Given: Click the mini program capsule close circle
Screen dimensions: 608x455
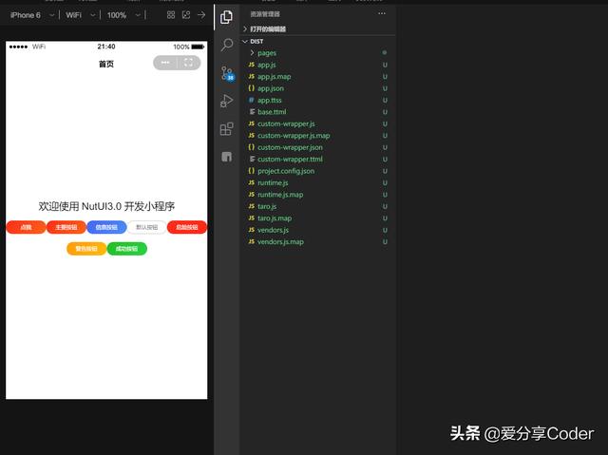Looking at the screenshot, I should coord(188,63).
